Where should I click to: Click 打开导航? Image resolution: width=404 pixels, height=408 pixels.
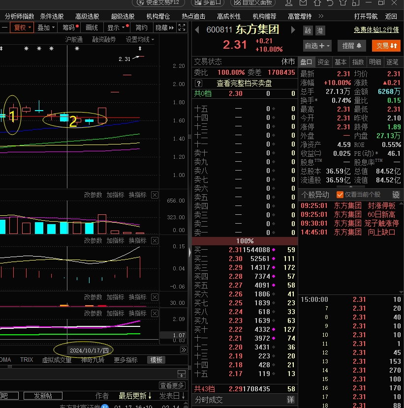(x=366, y=16)
